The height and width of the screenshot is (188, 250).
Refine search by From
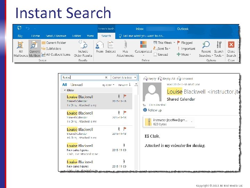coord(100,47)
